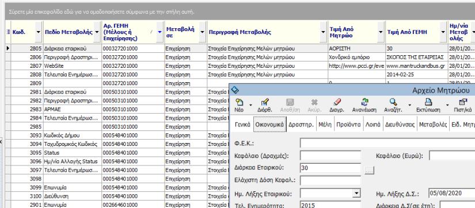The width and height of the screenshot is (475, 208).
Task: Select the Κωδικός Δήμου row, code 3093
Action: click(x=117, y=136)
